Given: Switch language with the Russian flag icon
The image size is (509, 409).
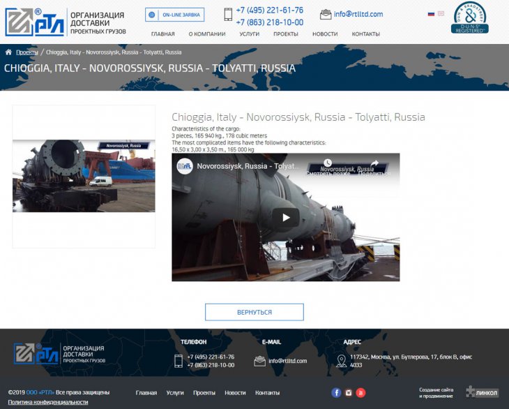Looking at the screenshot, I should (x=432, y=14).
